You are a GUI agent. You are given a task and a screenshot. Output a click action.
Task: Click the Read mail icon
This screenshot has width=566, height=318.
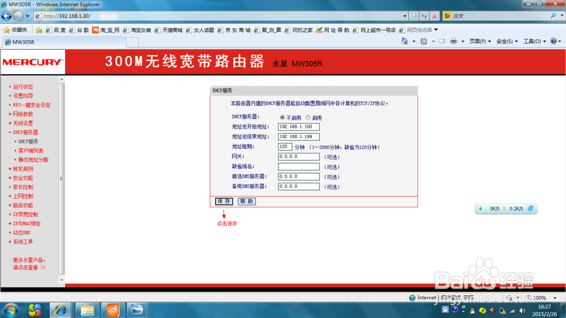[x=442, y=41]
